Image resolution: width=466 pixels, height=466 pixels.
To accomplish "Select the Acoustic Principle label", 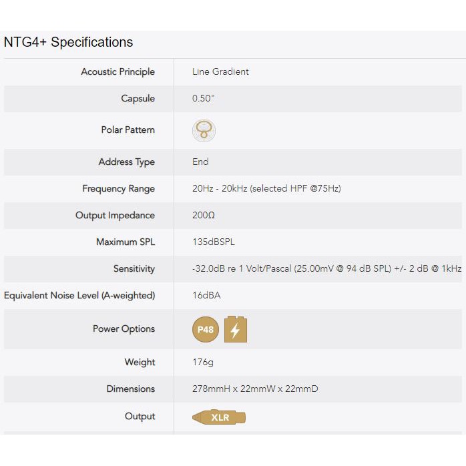I will (x=118, y=72).
